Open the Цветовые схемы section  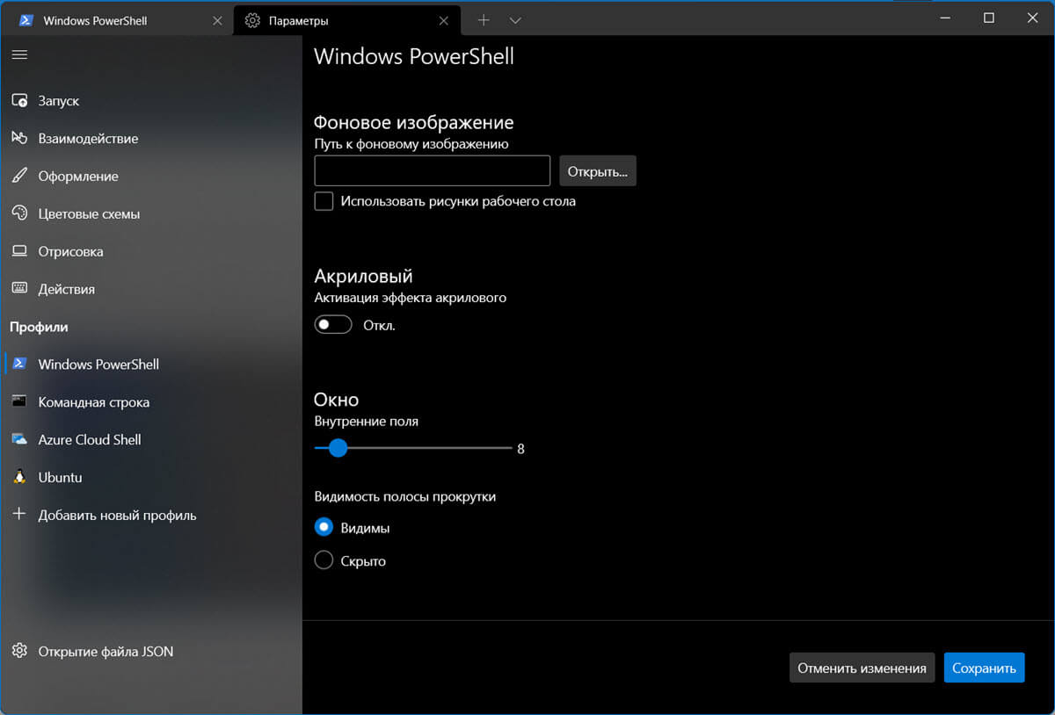[x=151, y=214]
